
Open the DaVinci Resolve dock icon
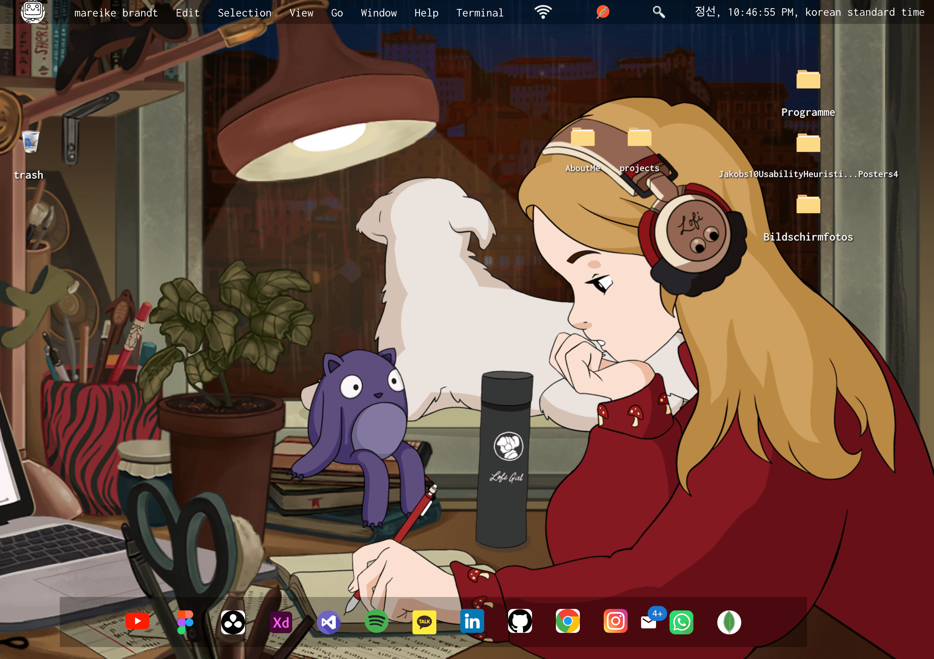[x=233, y=622]
